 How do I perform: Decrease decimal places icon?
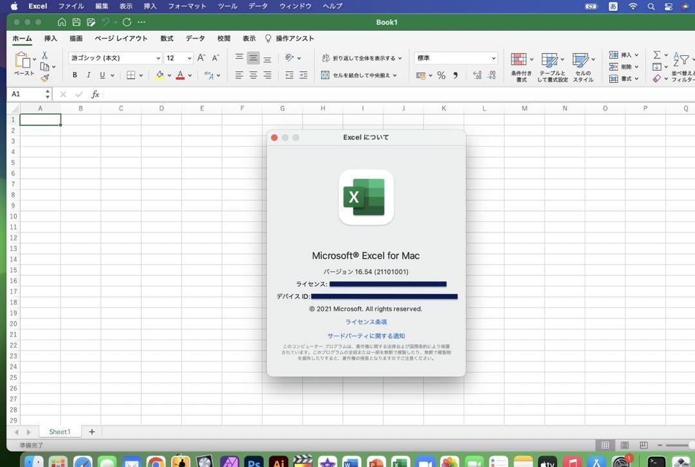[x=492, y=75]
